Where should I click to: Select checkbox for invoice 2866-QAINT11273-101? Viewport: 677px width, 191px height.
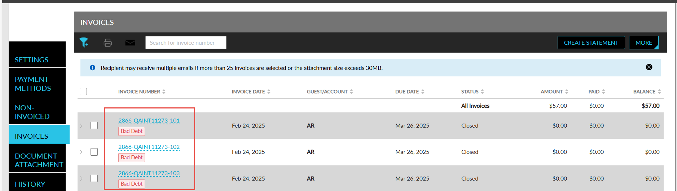pyautogui.click(x=94, y=125)
